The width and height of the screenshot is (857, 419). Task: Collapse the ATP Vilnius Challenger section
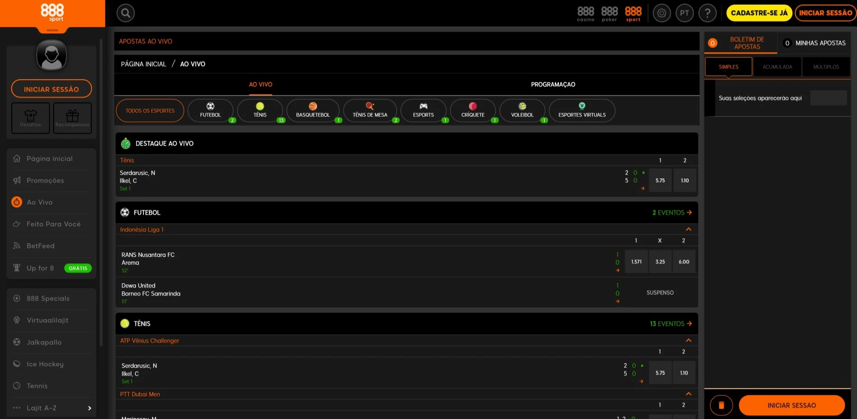pos(688,341)
